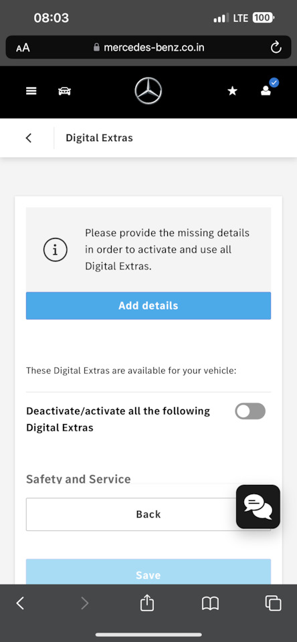Click the Save button

point(148,572)
